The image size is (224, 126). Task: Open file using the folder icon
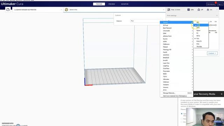(8, 9)
